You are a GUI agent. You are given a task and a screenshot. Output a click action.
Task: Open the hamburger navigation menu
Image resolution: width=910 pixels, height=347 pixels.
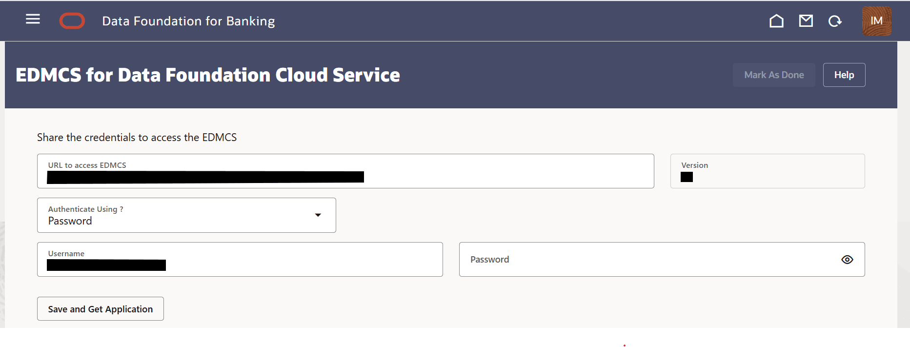pos(33,19)
